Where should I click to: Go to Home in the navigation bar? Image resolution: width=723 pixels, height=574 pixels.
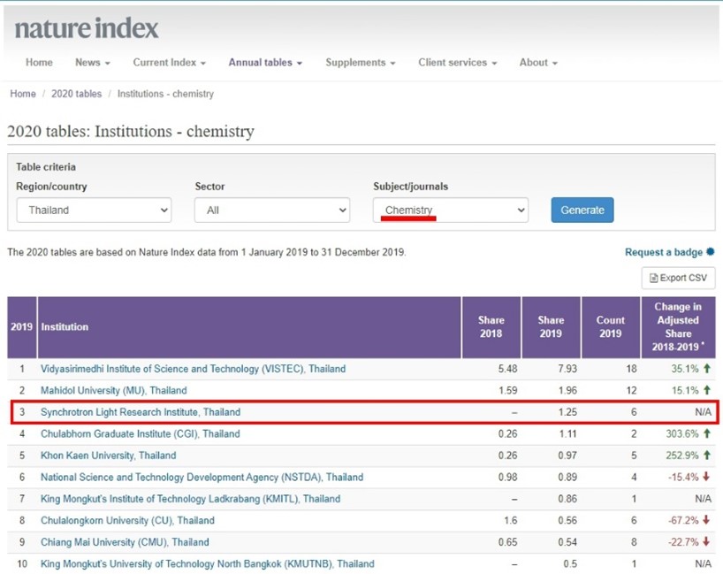tap(39, 62)
